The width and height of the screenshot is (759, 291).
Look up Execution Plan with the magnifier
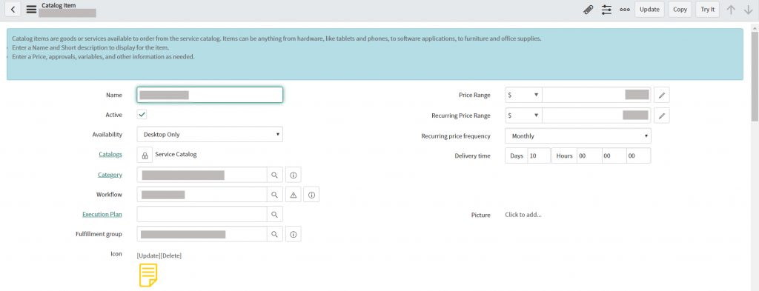274,214
